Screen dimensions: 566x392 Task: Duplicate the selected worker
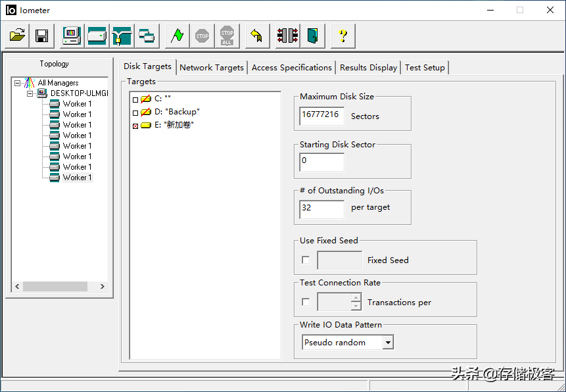click(147, 36)
